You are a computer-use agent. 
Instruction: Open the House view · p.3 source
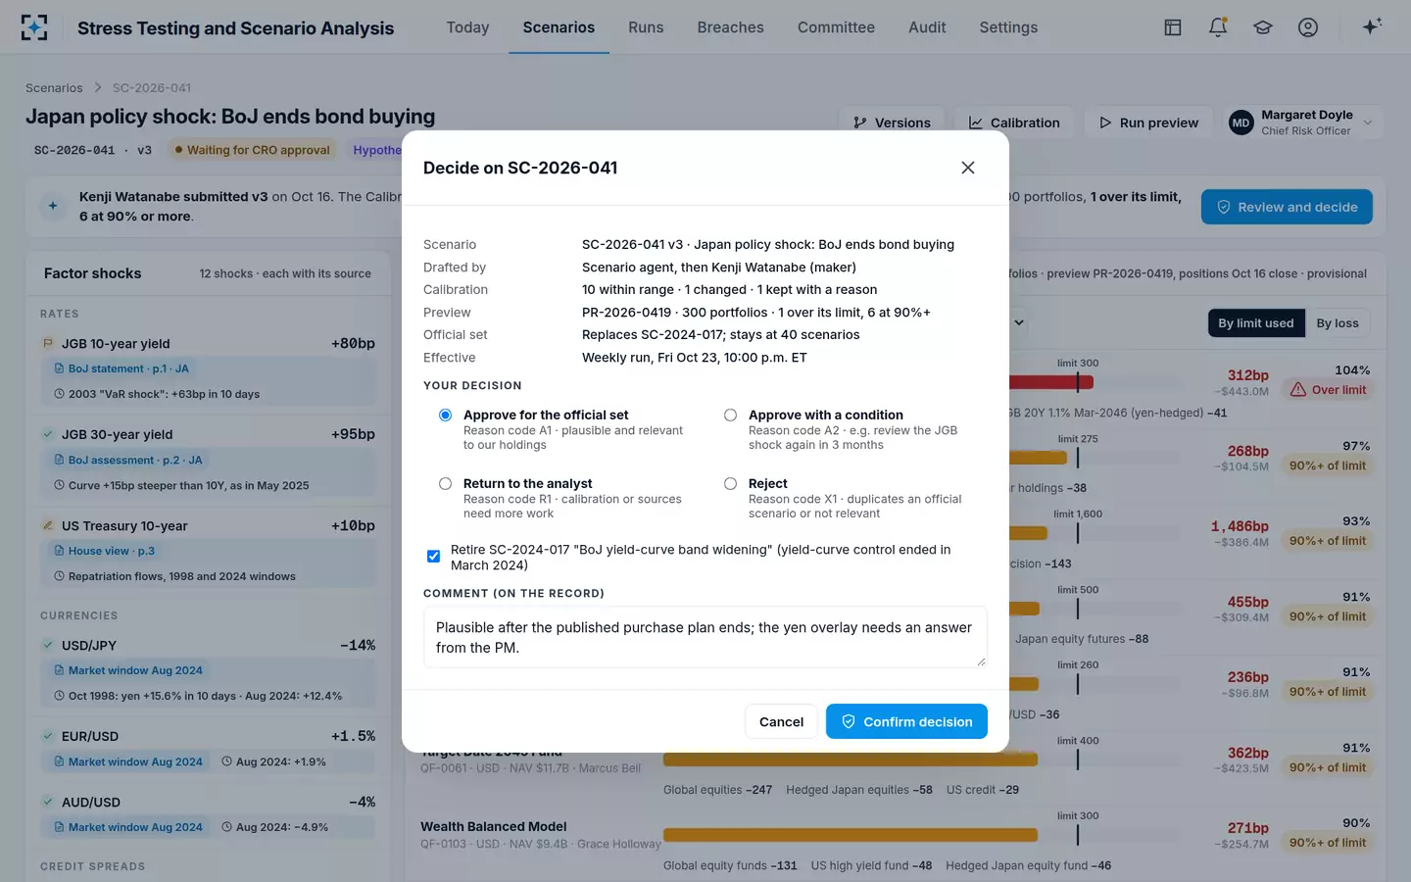[x=105, y=551]
